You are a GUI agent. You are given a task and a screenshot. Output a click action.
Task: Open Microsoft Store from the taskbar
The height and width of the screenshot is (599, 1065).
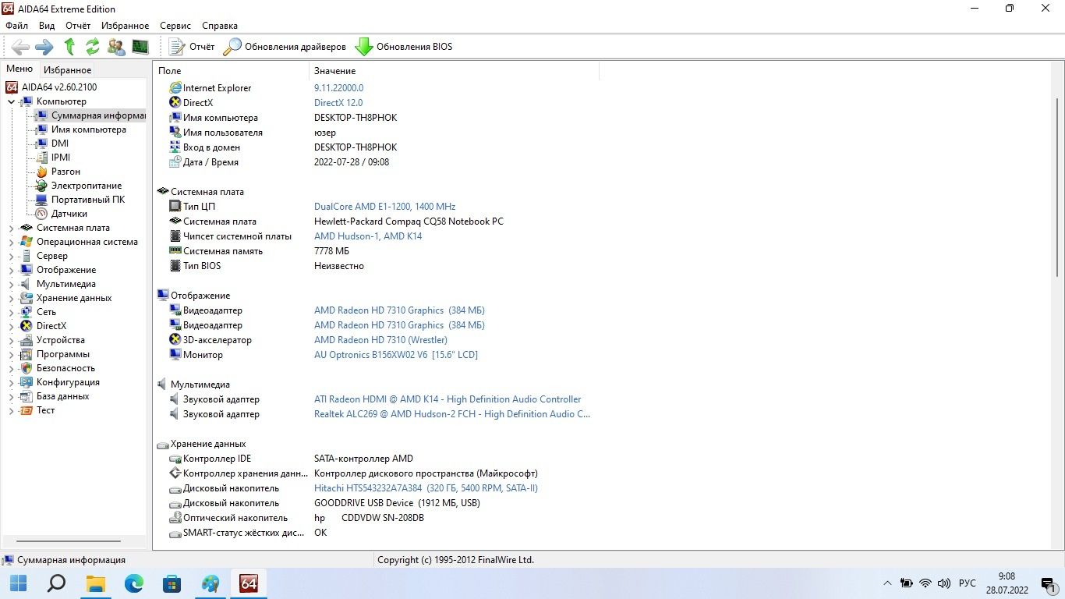tap(172, 583)
